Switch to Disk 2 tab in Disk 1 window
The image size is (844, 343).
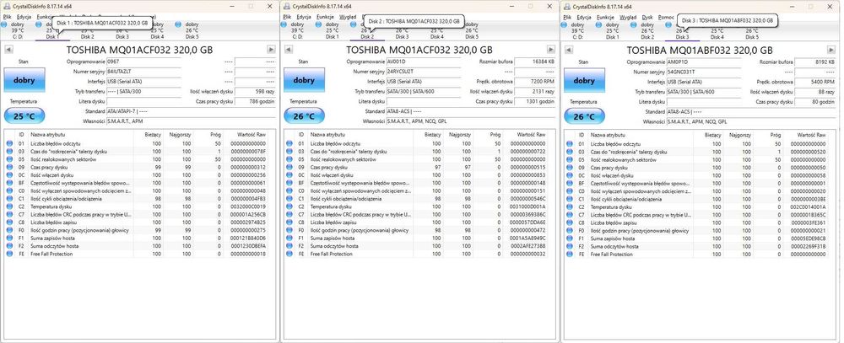point(87,36)
